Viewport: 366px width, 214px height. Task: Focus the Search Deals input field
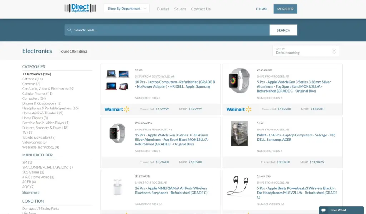pyautogui.click(x=167, y=30)
